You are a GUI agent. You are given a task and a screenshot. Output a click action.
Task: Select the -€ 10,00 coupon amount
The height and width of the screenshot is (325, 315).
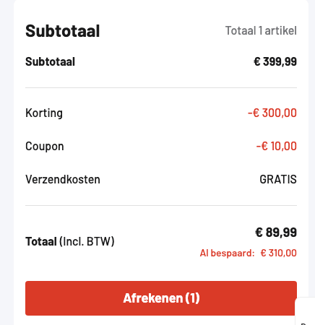point(276,146)
